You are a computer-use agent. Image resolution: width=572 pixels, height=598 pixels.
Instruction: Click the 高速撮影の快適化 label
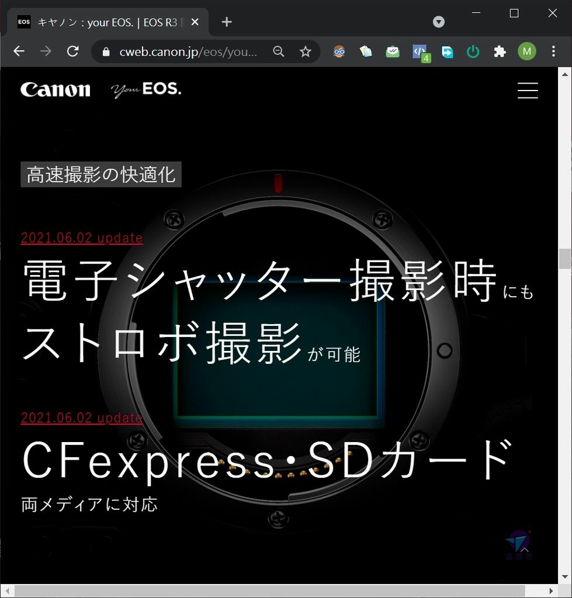coord(101,174)
